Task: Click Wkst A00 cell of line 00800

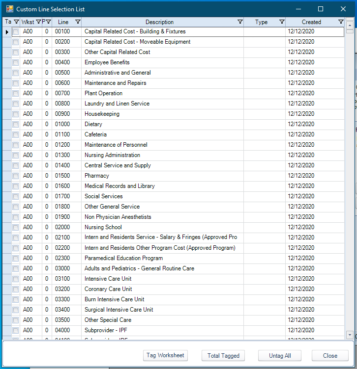Action: [31, 104]
